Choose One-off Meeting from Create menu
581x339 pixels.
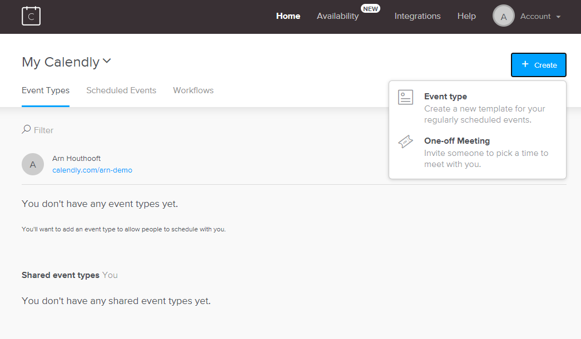pyautogui.click(x=478, y=152)
